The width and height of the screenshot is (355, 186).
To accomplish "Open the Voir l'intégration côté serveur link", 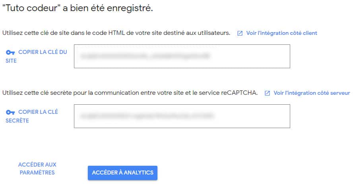I will (x=312, y=93).
